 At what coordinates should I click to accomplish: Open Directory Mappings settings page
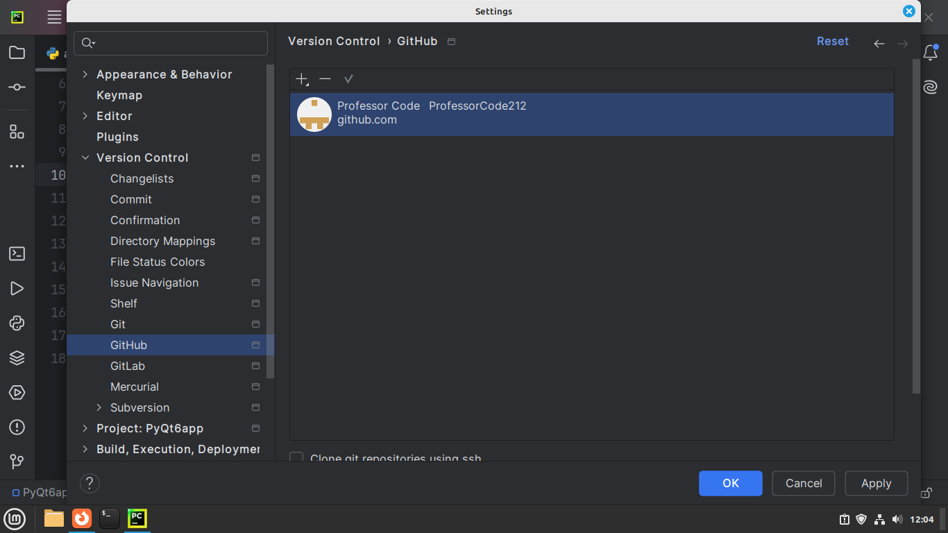point(162,241)
